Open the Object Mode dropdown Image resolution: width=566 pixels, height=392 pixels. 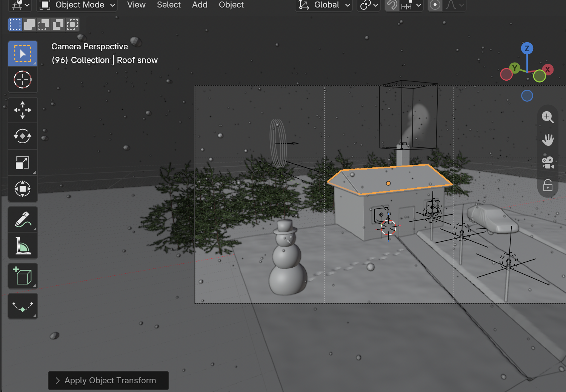pos(77,5)
